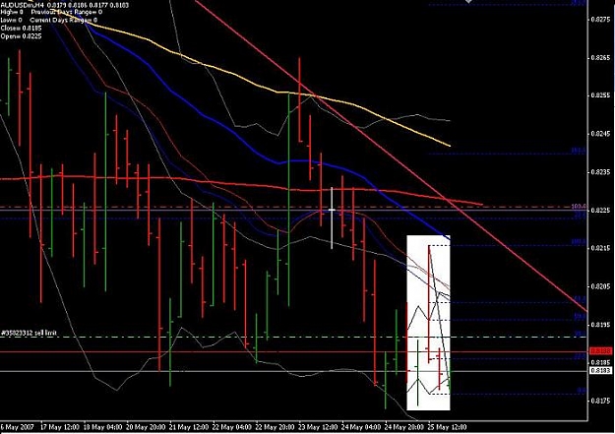Click the 0.8275 price axis label
The image size is (615, 434).
point(600,20)
